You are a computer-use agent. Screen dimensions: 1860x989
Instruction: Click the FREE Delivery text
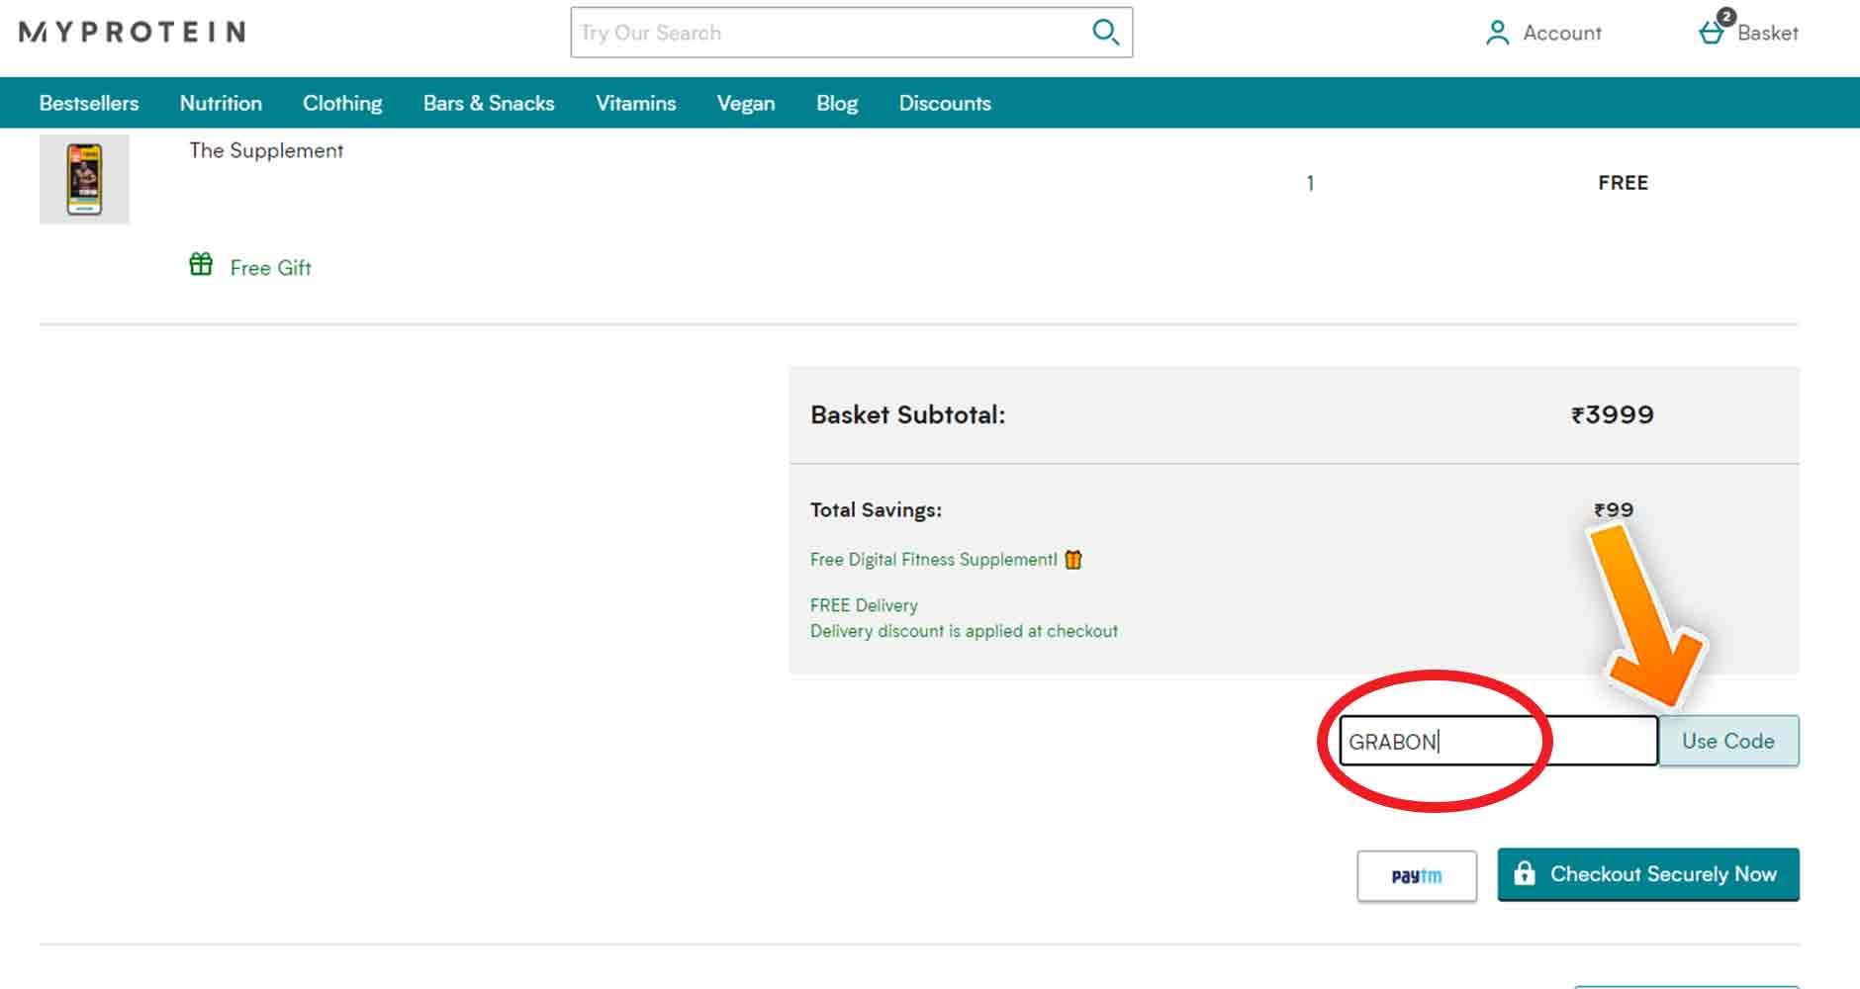pos(864,605)
